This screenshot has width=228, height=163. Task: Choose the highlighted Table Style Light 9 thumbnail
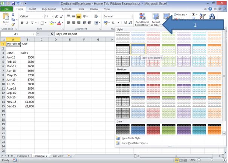pos(138,49)
